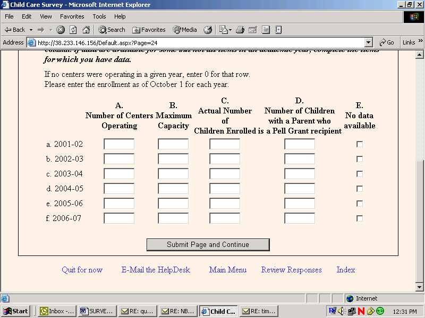Click the network computers tray icon
The height and width of the screenshot is (318, 425).
[x=352, y=311]
